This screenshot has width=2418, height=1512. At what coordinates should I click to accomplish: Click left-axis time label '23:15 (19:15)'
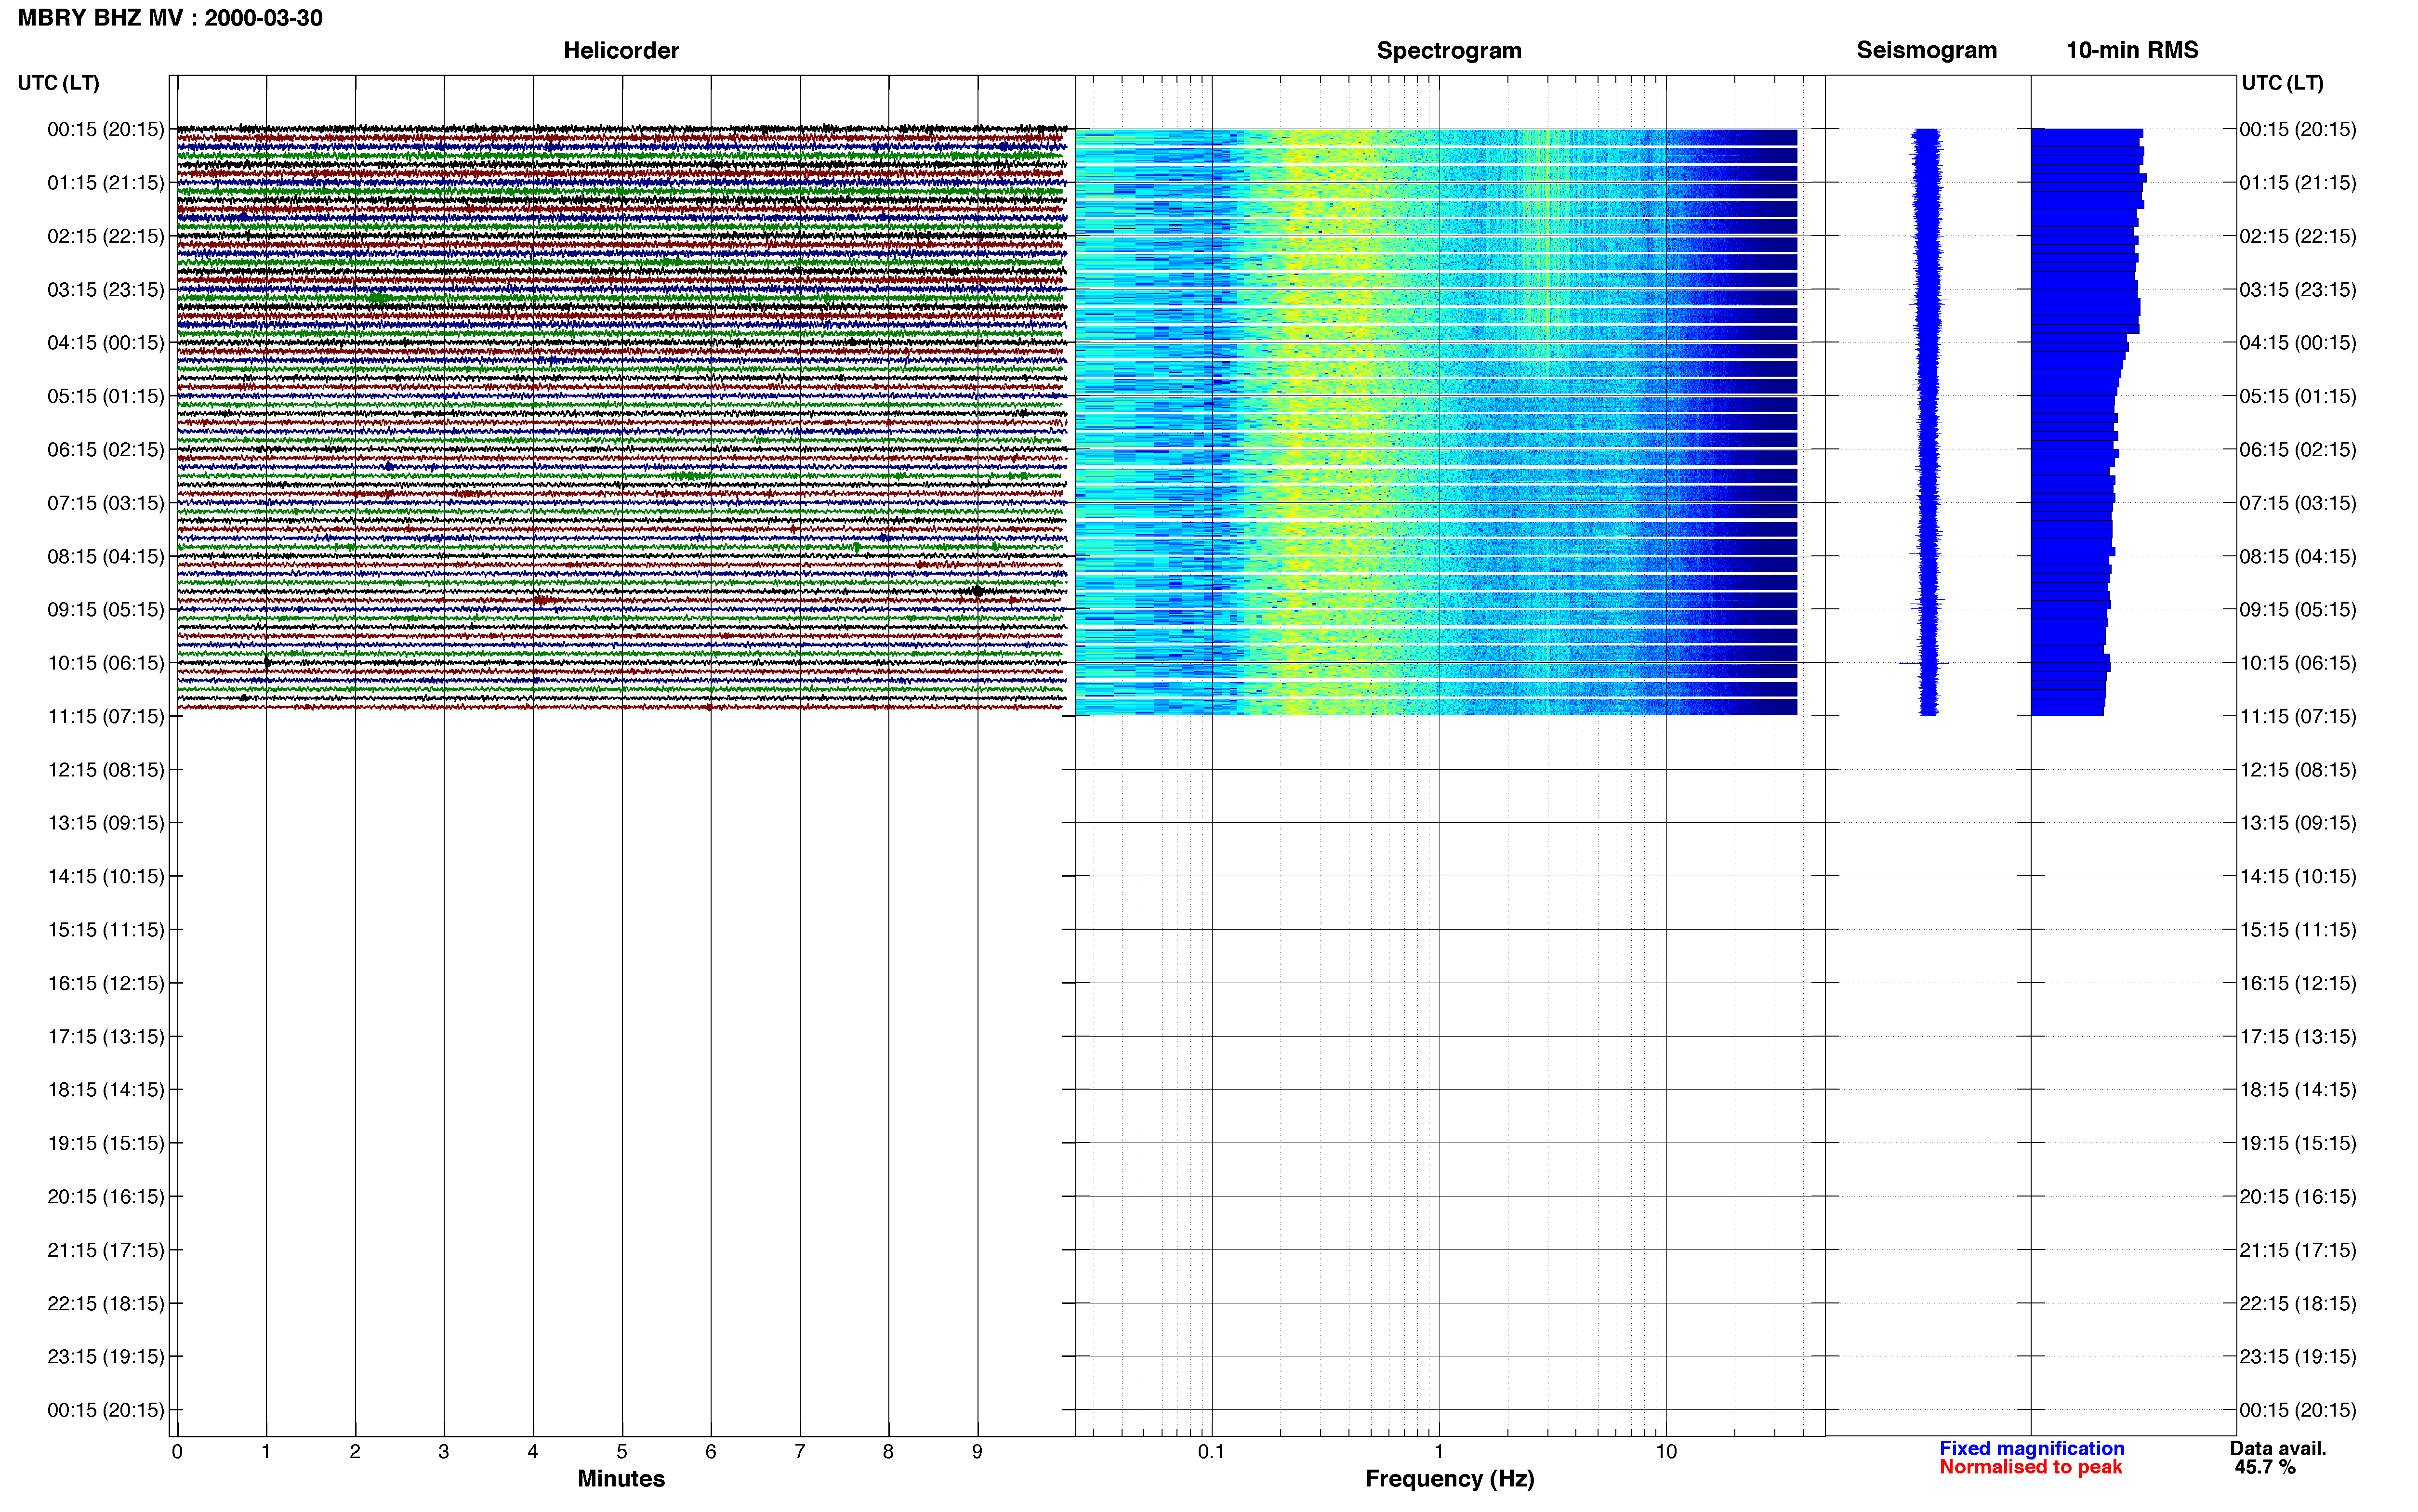(106, 1356)
